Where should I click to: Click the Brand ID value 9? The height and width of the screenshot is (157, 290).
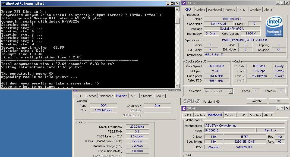tap(254, 24)
